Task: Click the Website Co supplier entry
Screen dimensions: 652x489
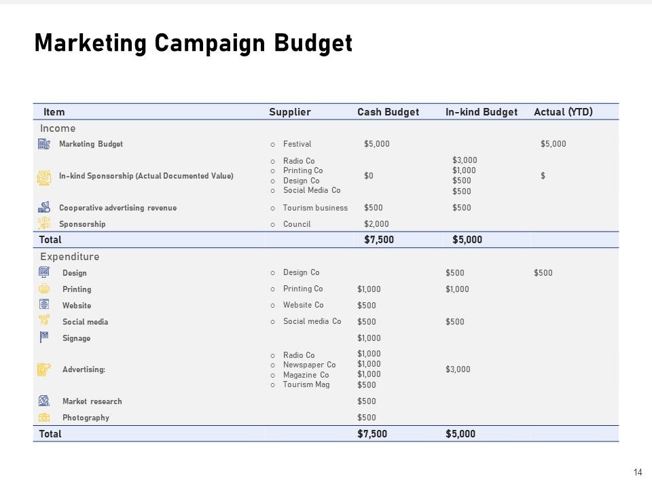Action: 304,305
